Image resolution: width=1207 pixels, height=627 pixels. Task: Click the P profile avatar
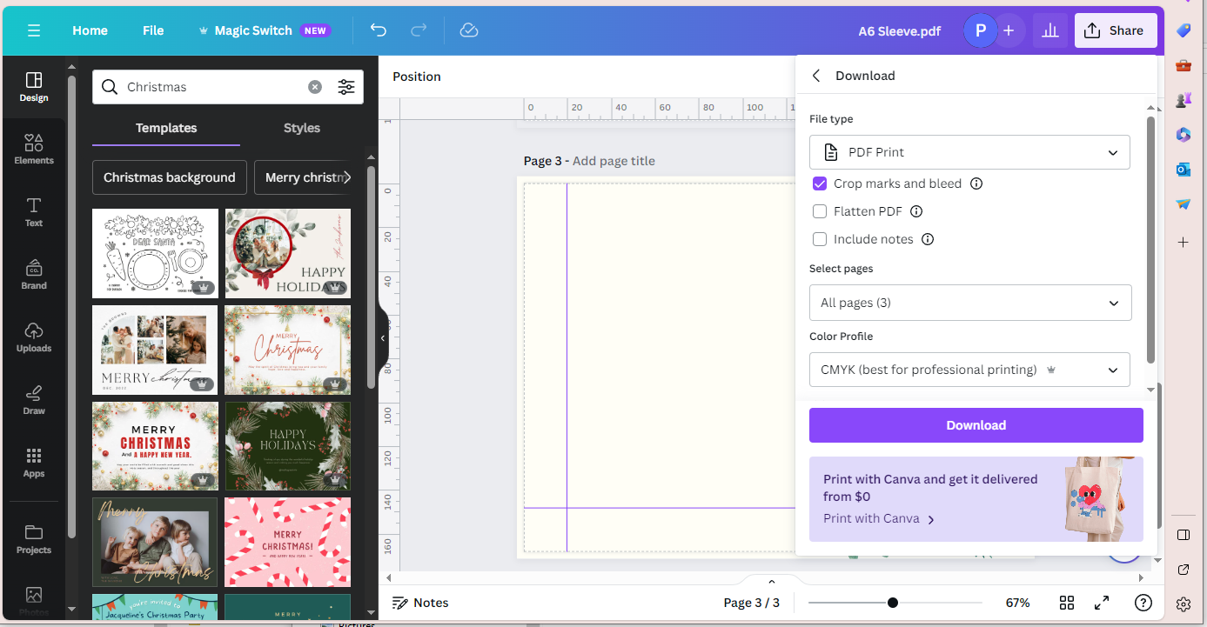tap(981, 30)
